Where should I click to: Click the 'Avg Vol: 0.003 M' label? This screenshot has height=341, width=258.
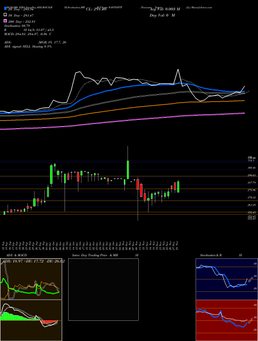[165, 9]
